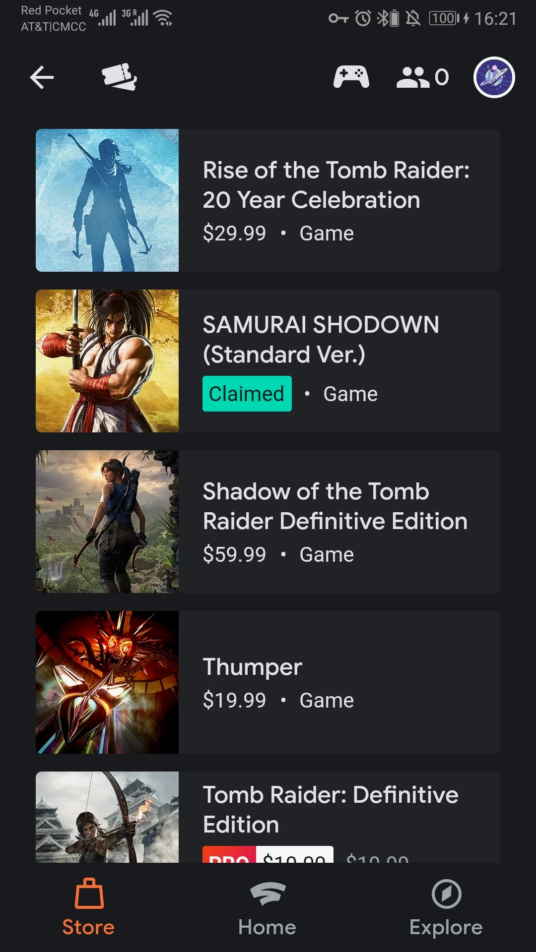Open Tomb Raider: Definitive Edition listing
This screenshot has width=536, height=952.
(x=268, y=817)
